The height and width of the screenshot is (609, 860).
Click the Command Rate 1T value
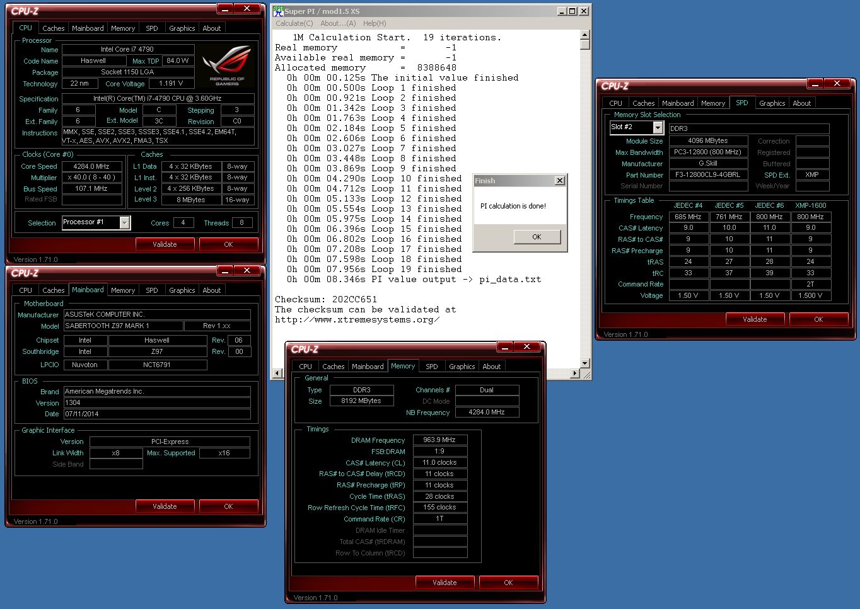point(439,519)
